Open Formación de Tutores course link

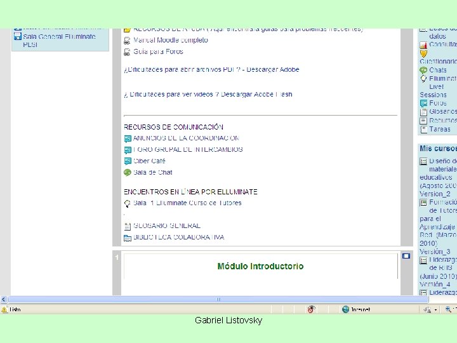(439, 227)
